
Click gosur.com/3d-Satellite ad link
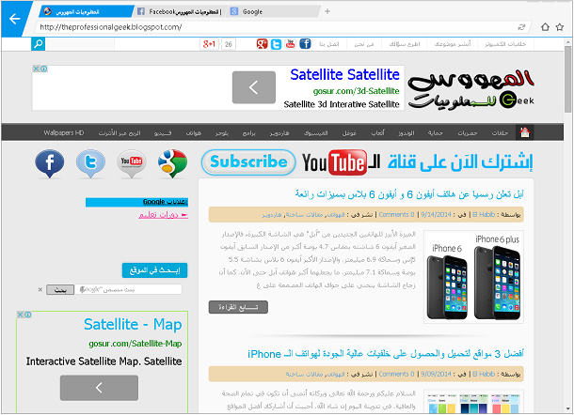356,91
